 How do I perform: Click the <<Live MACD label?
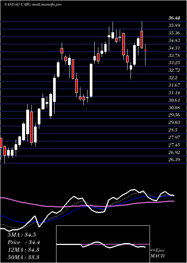coord(157,253)
